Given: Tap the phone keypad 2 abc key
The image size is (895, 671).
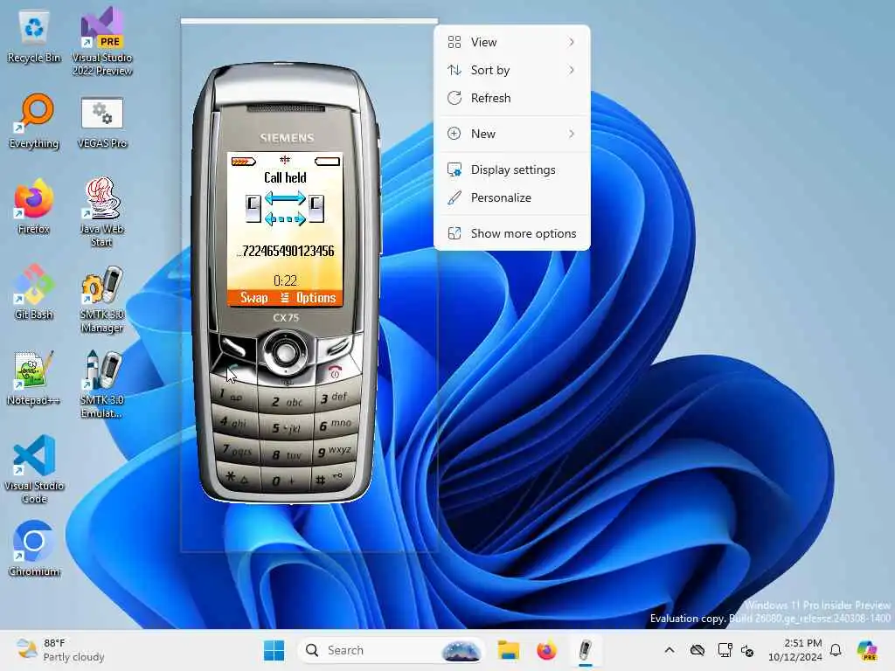Looking at the screenshot, I should pyautogui.click(x=287, y=401).
